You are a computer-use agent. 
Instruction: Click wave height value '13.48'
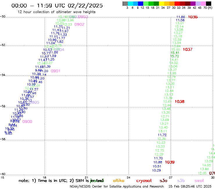tap(166, 109)
